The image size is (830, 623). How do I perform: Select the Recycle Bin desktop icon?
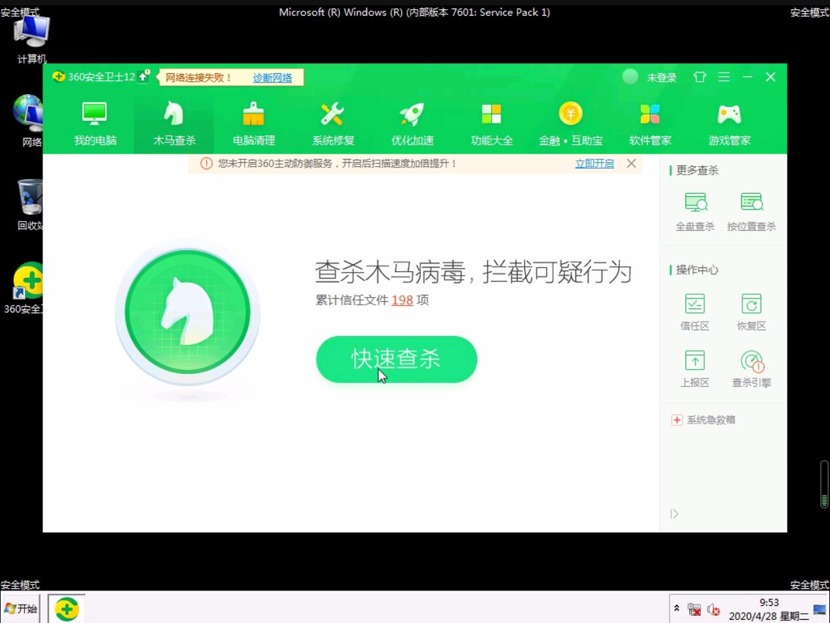click(x=29, y=205)
